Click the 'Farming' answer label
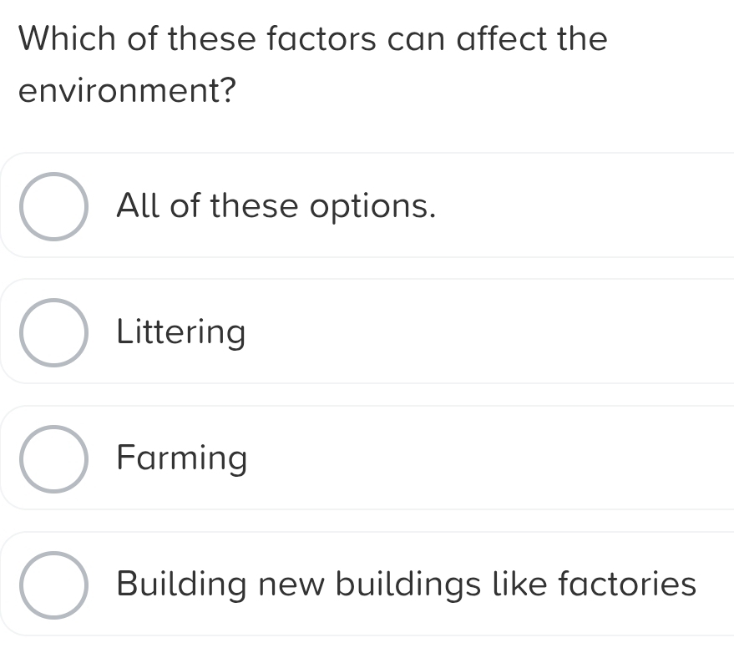Viewport: 734px width, 658px height. click(182, 458)
